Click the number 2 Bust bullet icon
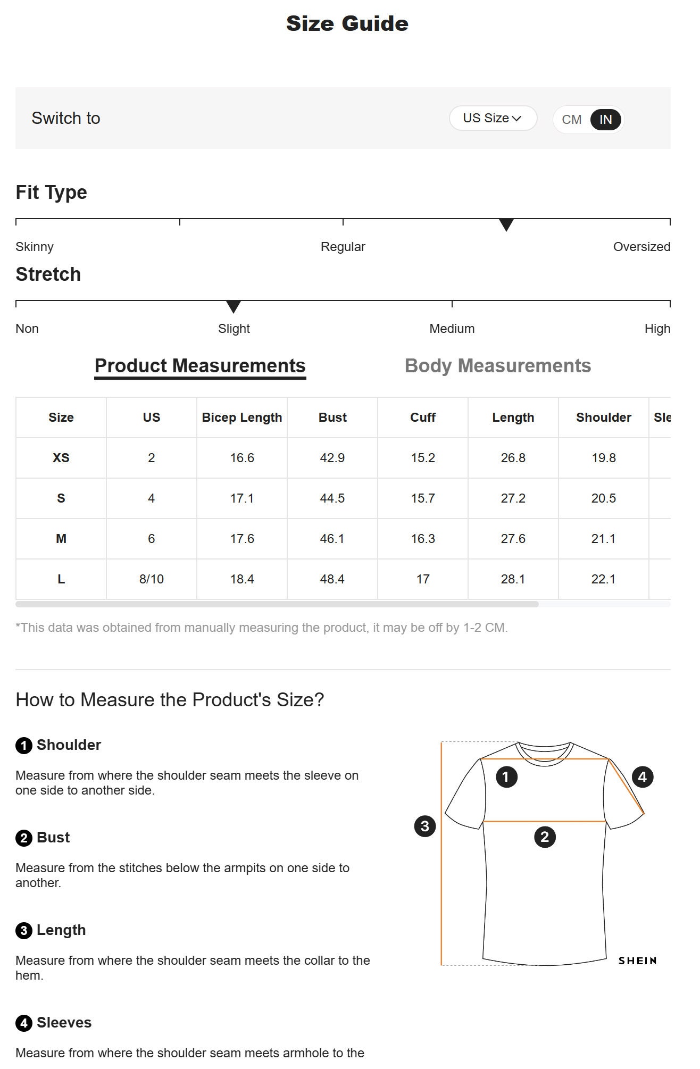Image resolution: width=700 pixels, height=1069 pixels. pos(24,838)
